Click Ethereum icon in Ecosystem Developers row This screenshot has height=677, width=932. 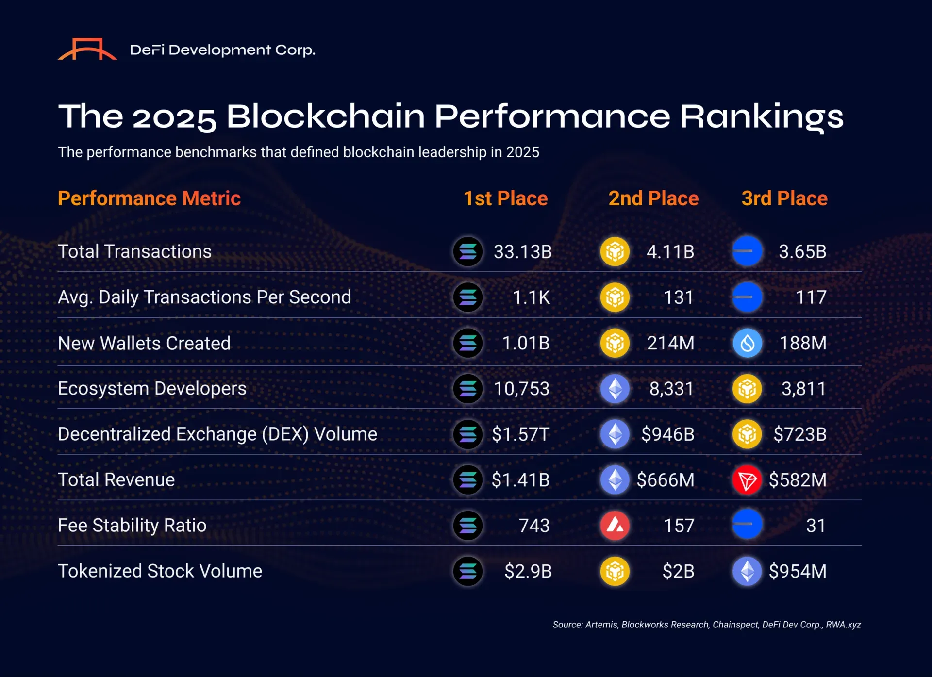(615, 389)
